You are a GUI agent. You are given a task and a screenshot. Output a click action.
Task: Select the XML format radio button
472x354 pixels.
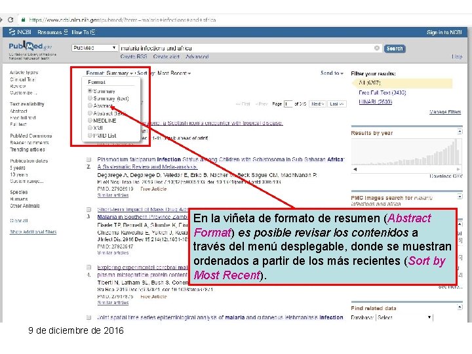coord(90,128)
